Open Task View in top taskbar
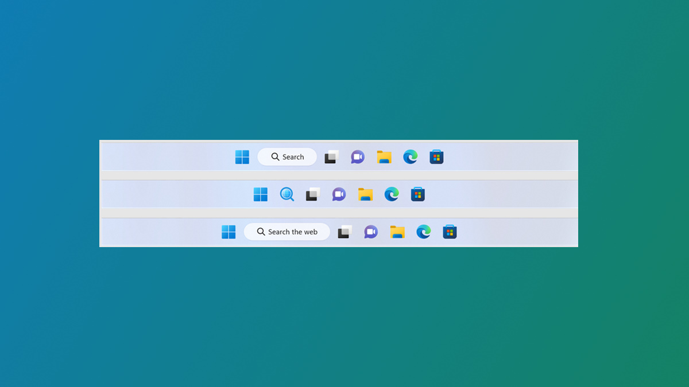 (x=331, y=157)
